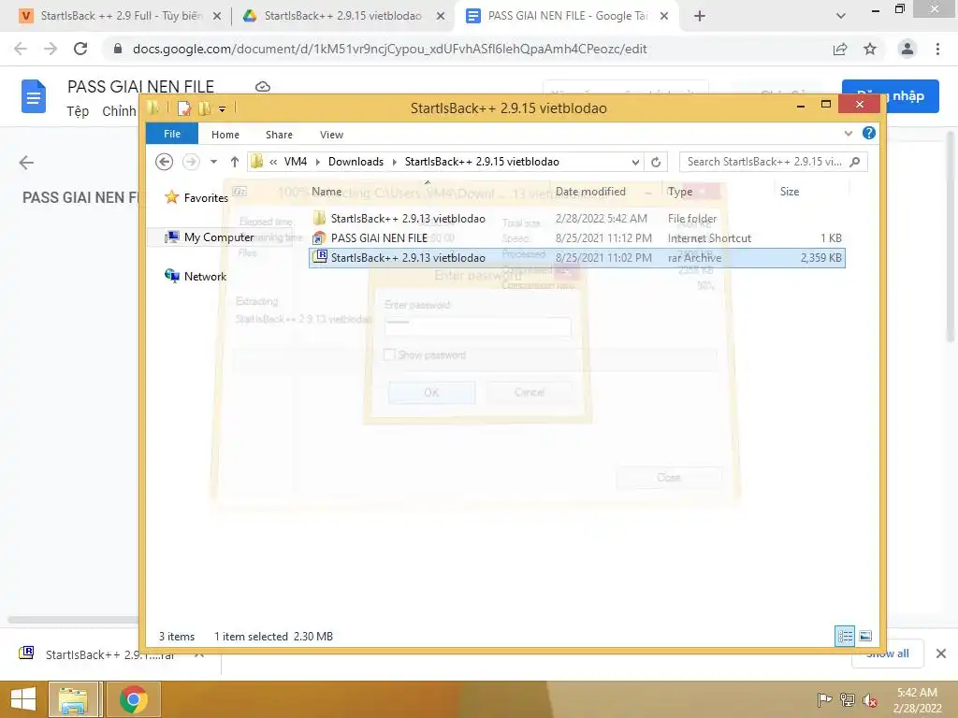The height and width of the screenshot is (718, 958).
Task: Open the Chrome profile icon
Action: [907, 49]
